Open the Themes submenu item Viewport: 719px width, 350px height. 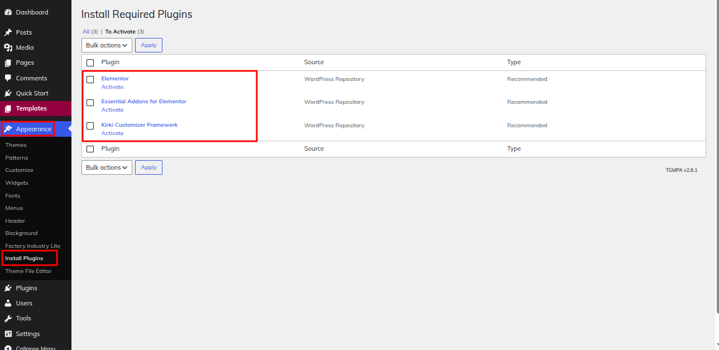[16, 145]
